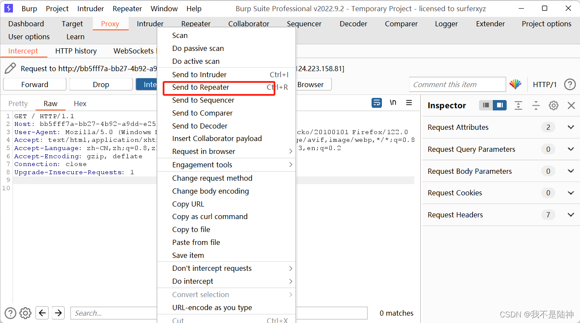Toggle URL-encode as you type
This screenshot has height=323, width=580.
(227, 307)
